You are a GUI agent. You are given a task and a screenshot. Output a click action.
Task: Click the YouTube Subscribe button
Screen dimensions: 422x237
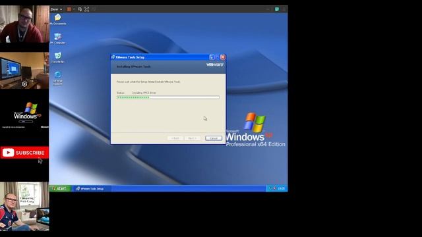24,153
